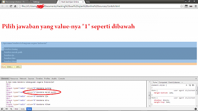Select the html breadcrumb

[x=16, y=109]
